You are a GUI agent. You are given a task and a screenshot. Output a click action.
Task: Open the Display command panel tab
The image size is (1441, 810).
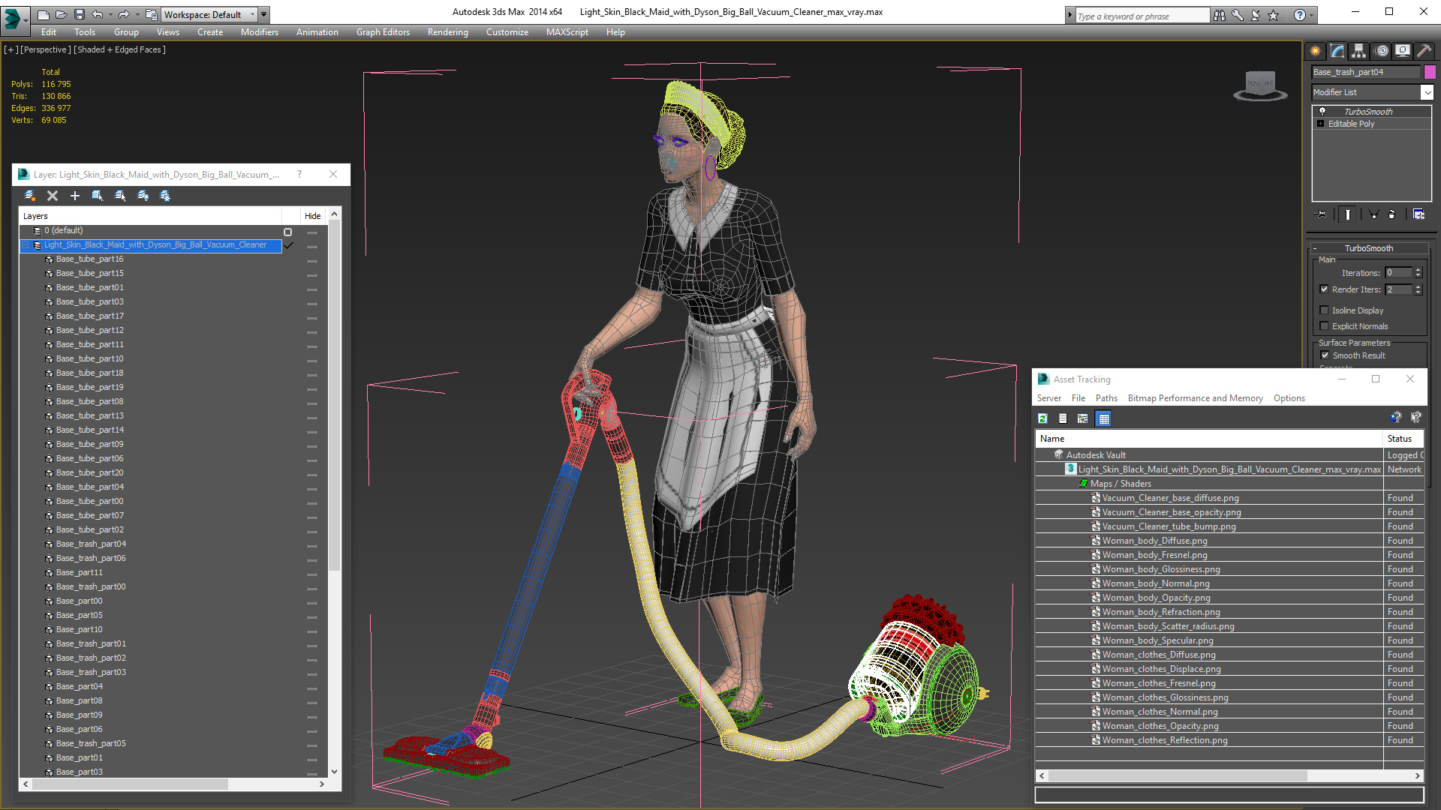(x=1403, y=51)
